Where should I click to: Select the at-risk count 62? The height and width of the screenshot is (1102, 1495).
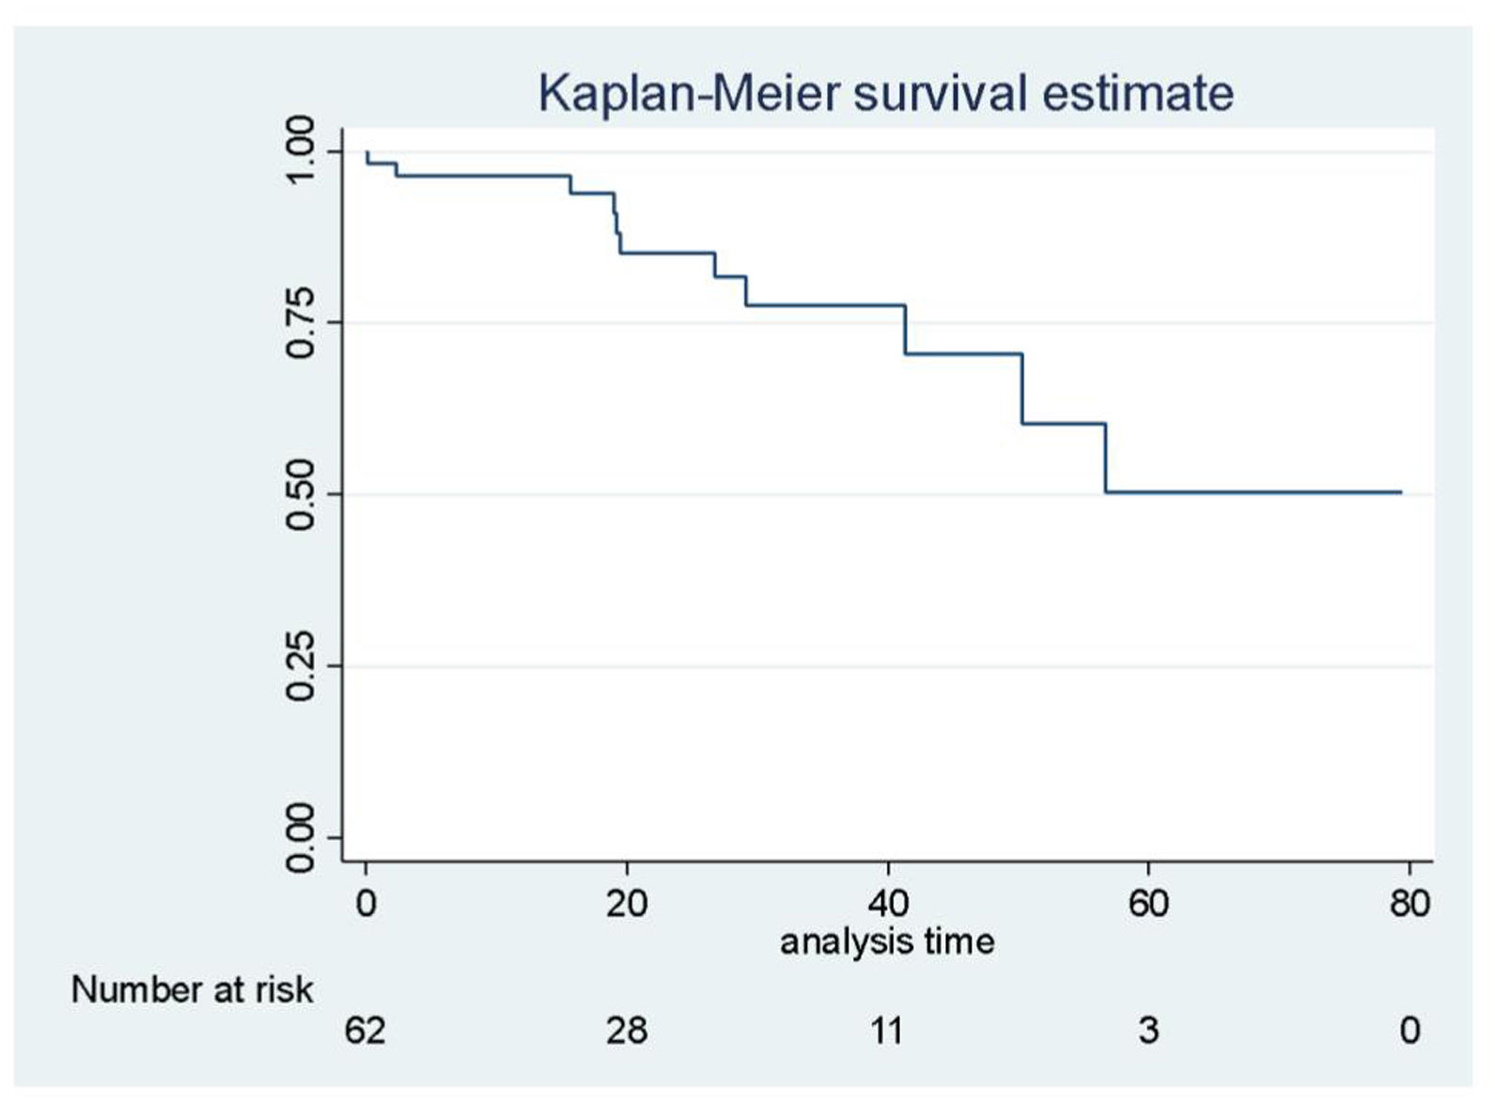point(366,1031)
